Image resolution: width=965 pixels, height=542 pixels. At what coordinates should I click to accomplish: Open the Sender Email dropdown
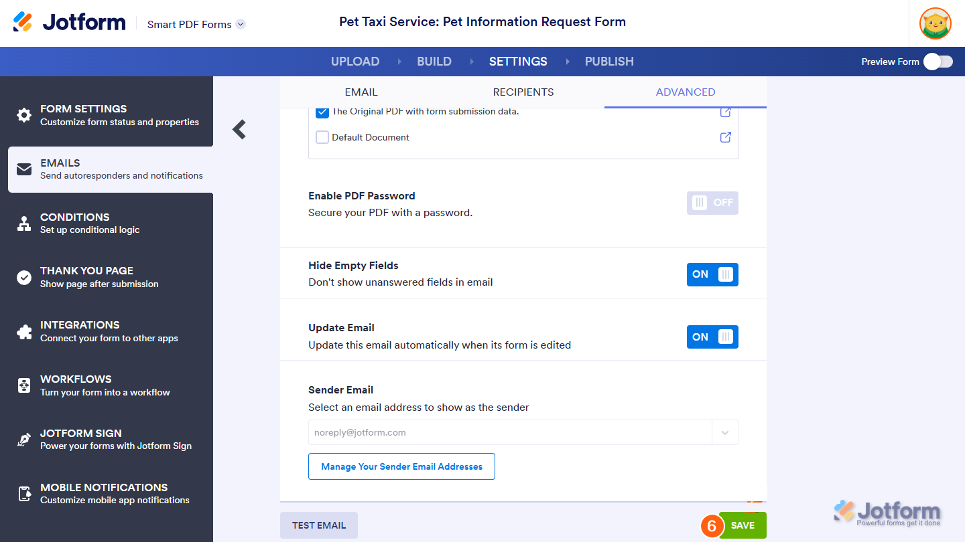(724, 432)
